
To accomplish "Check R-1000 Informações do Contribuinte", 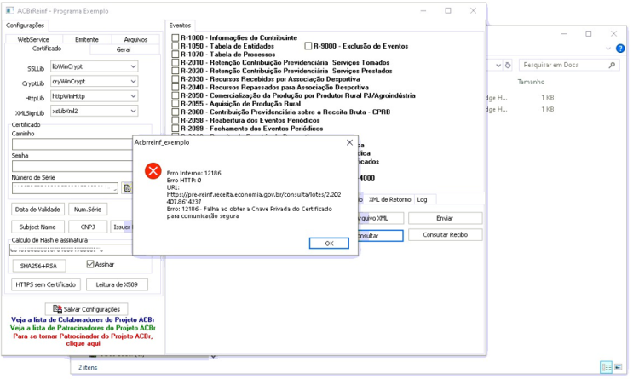I will click(x=176, y=37).
